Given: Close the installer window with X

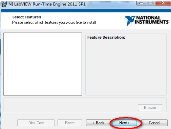Looking at the screenshot, I should [163, 3].
